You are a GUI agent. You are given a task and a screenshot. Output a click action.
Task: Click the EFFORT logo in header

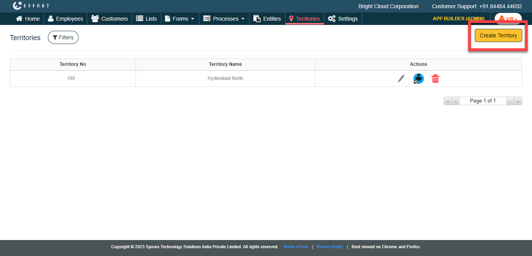[31, 6]
